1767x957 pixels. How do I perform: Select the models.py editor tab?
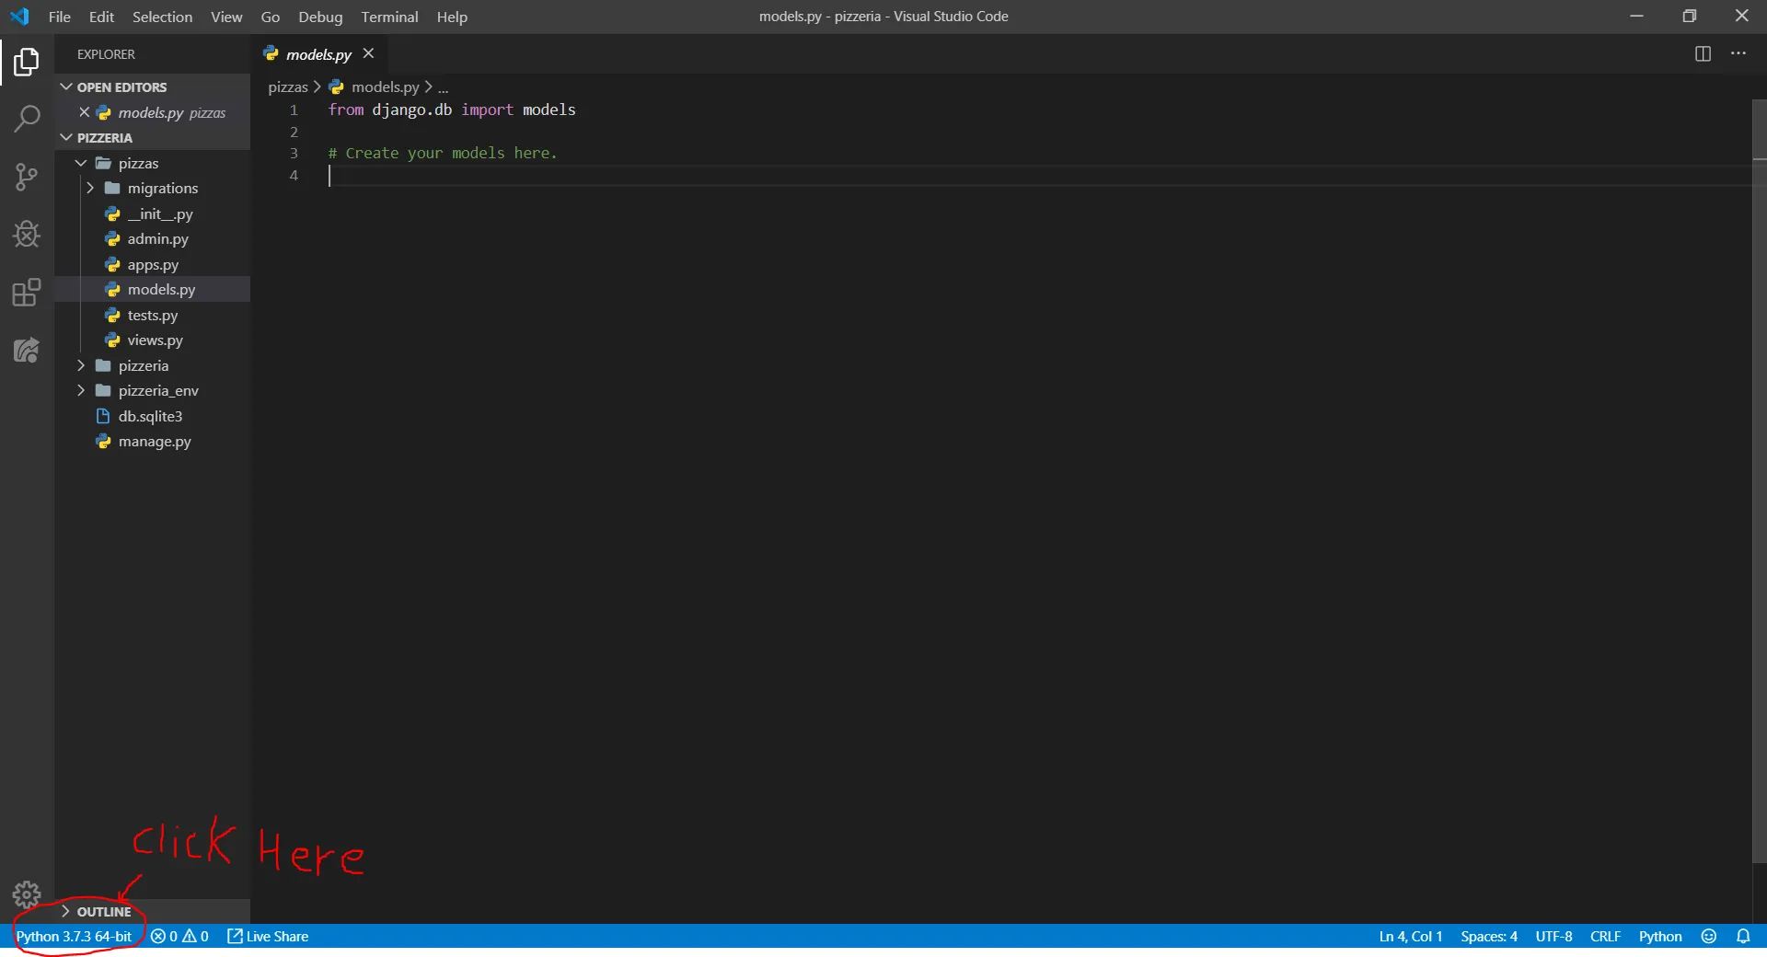click(318, 54)
